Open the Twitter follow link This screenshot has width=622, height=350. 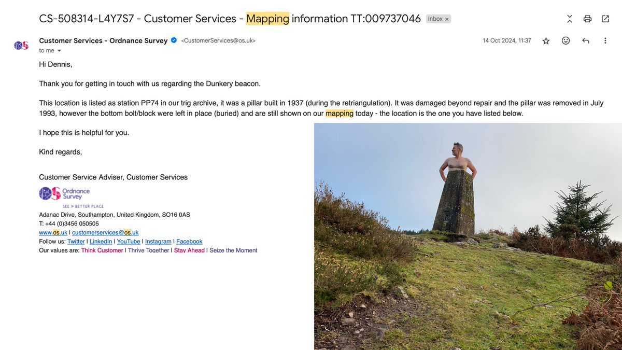[76, 241]
